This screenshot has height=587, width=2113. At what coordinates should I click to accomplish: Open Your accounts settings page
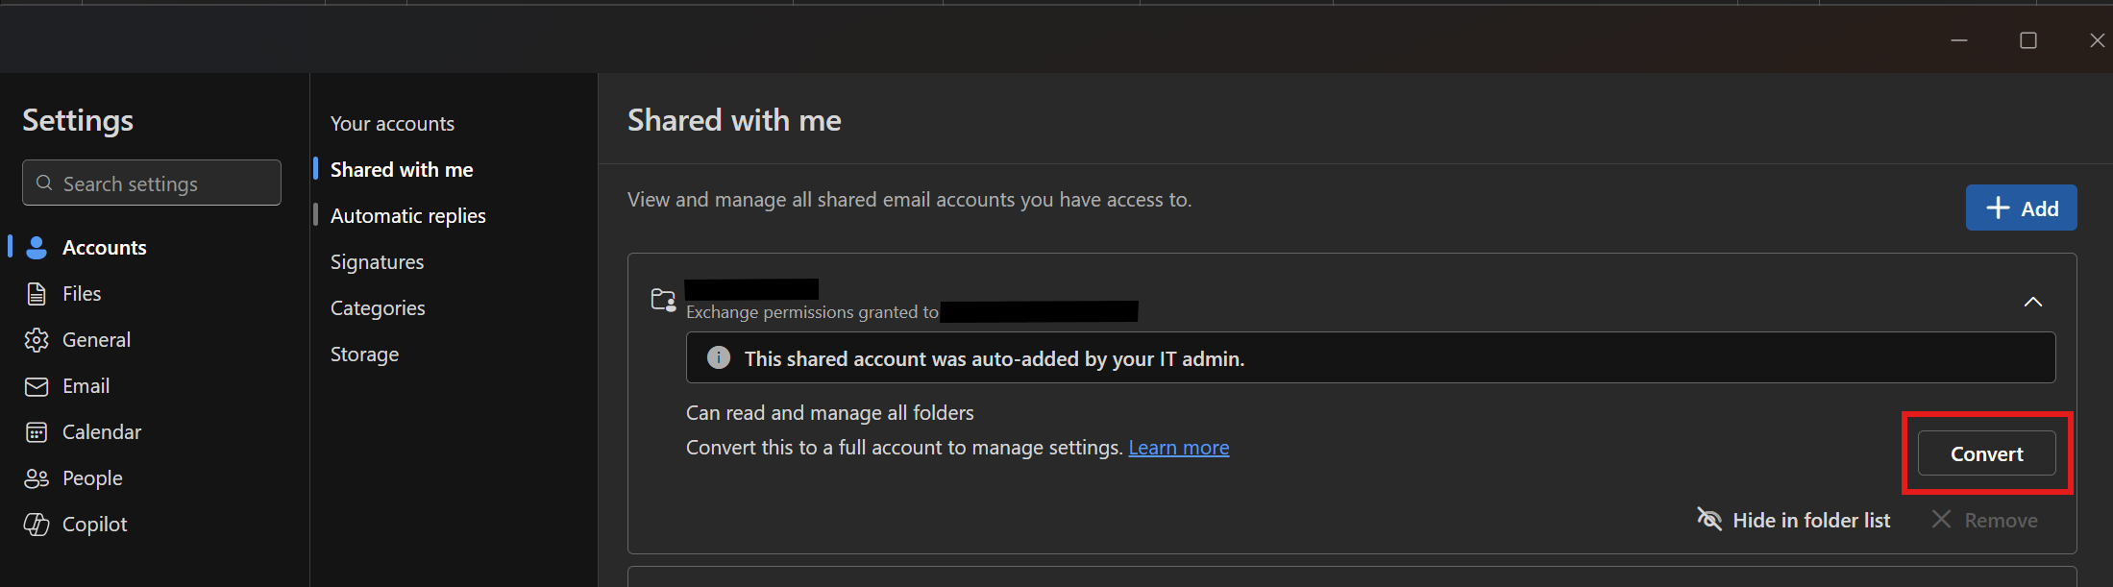coord(392,123)
